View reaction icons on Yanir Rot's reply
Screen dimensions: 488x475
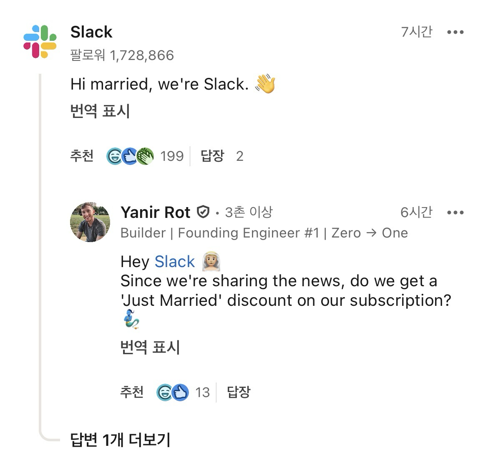click(x=172, y=392)
